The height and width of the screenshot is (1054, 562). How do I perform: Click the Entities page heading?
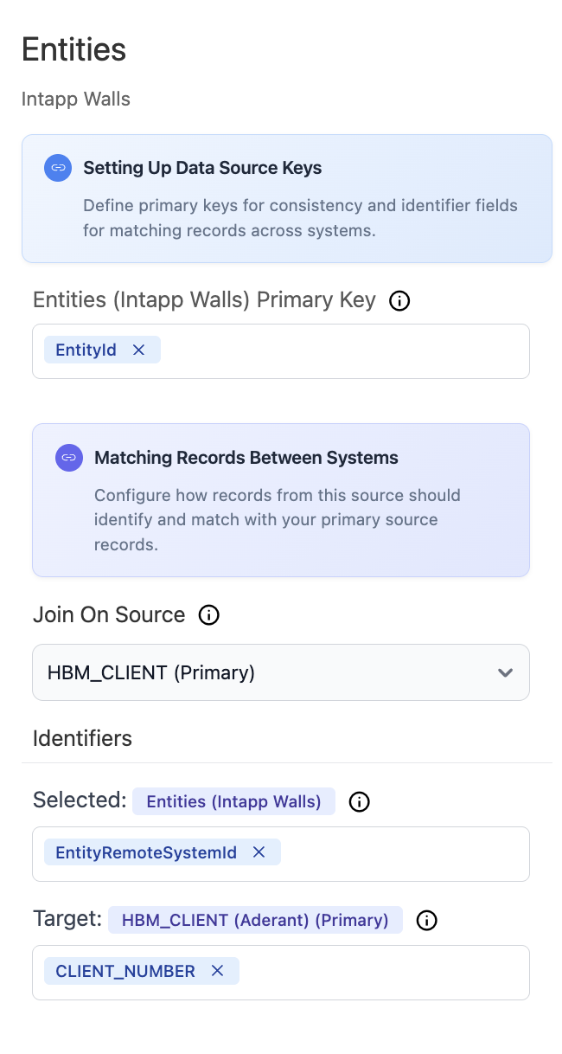point(73,50)
